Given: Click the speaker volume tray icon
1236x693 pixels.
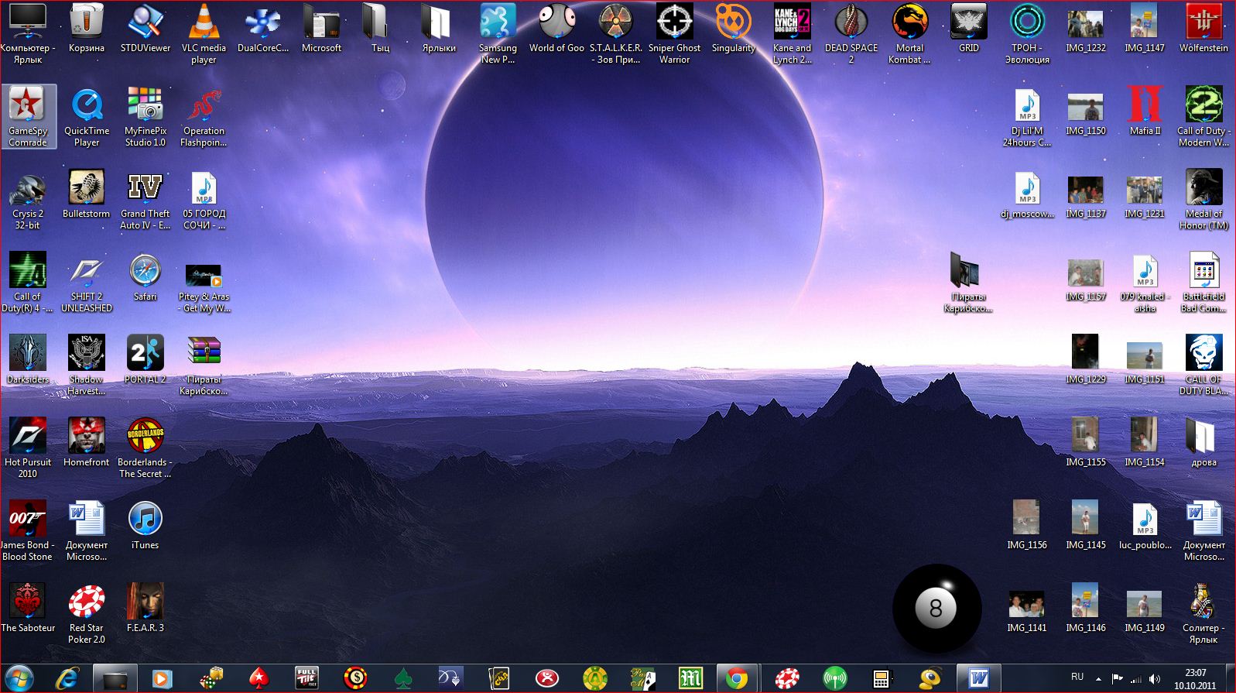Looking at the screenshot, I should [1155, 679].
